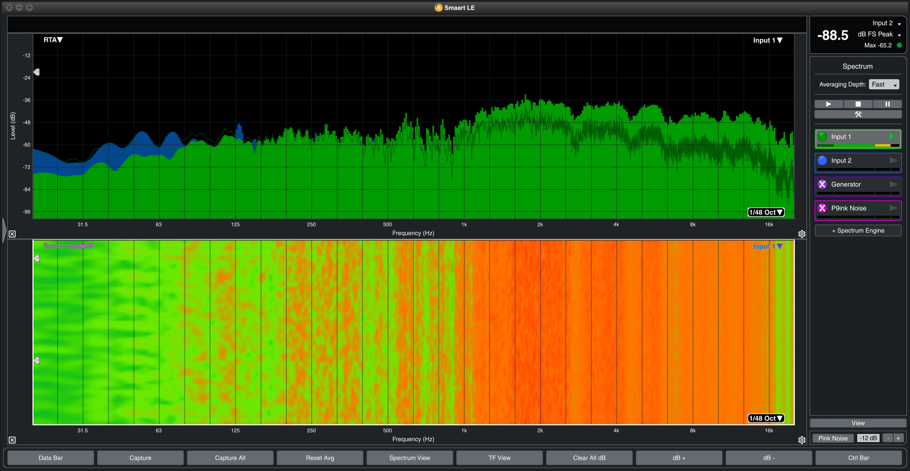This screenshot has height=471, width=910.
Task: Click Reset Avg button
Action: tap(320, 458)
